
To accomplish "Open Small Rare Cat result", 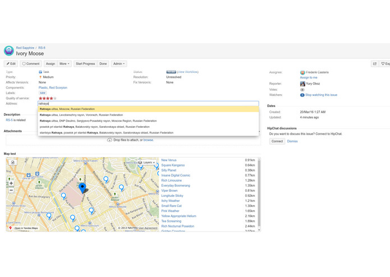I will [x=171, y=206].
